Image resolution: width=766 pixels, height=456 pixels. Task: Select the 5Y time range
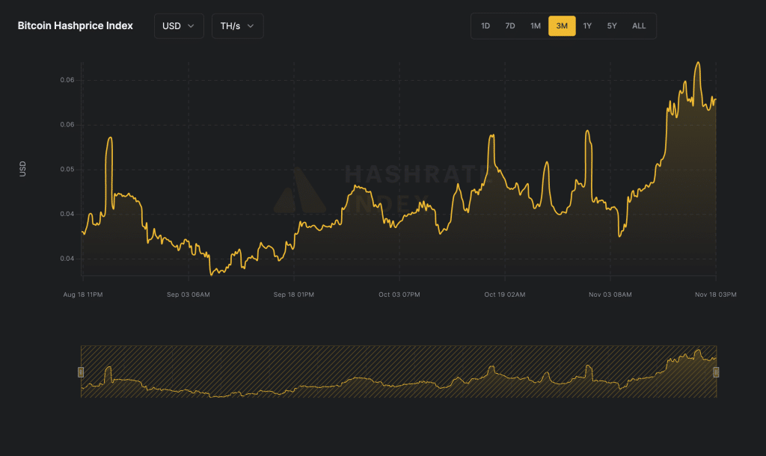pos(612,26)
